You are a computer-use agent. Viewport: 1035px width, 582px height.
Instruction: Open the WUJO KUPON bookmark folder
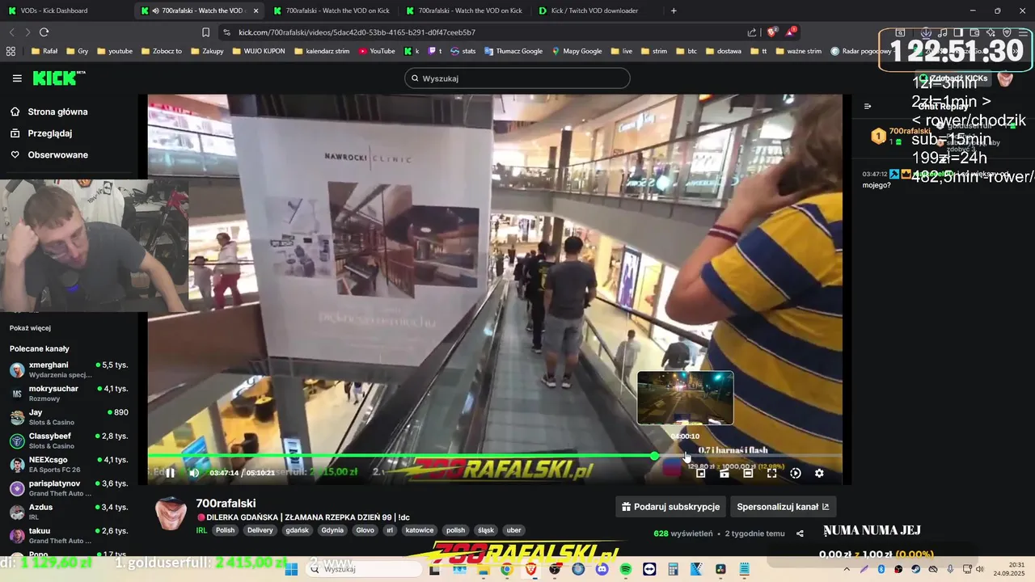[259, 51]
